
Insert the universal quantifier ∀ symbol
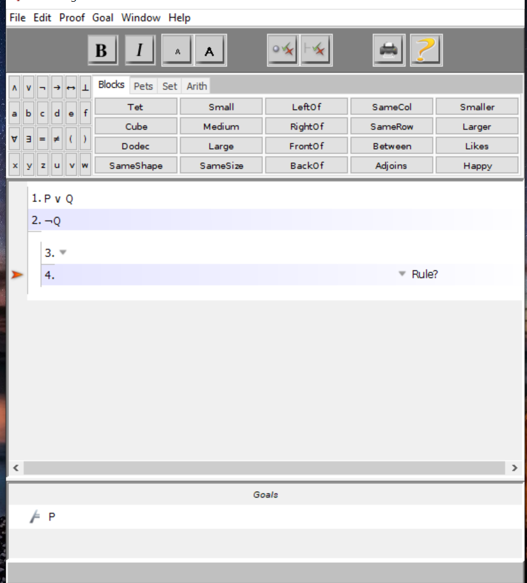pyautogui.click(x=14, y=139)
